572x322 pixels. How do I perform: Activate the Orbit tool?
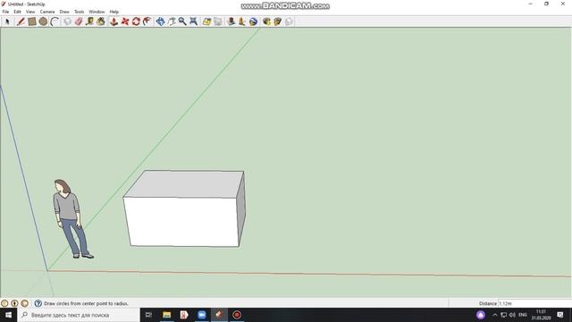(x=160, y=21)
